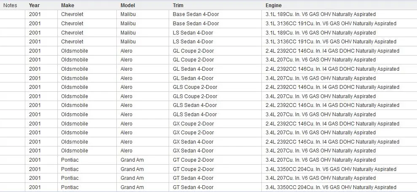This screenshot has height=192, width=417.
Task: Click 'GL Sedan 4-Door' trim in the 2.4L row
Action: tap(193, 69)
